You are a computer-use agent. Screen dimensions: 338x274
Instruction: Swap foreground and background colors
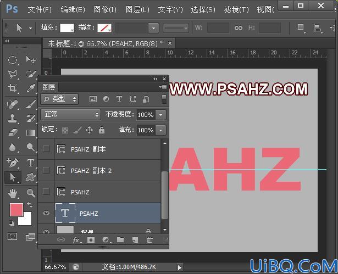(x=30, y=205)
